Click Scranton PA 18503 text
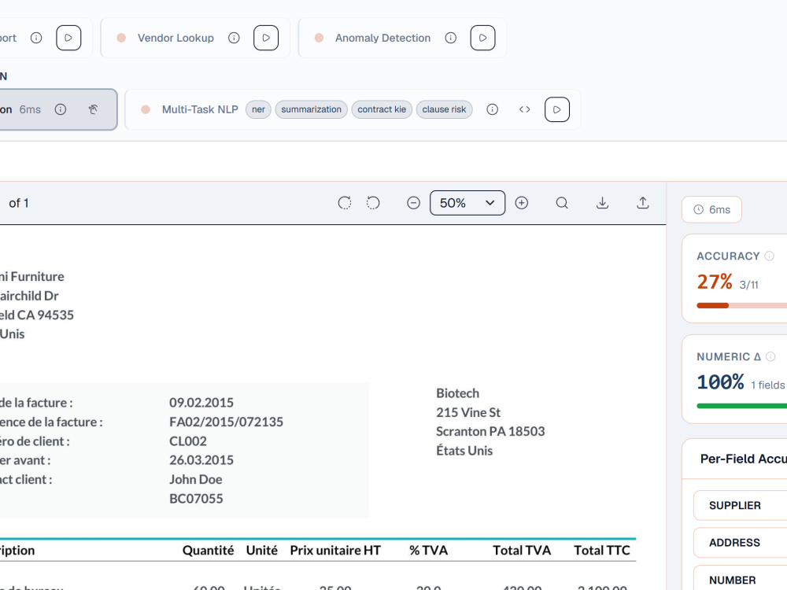This screenshot has width=787, height=590. 490,431
